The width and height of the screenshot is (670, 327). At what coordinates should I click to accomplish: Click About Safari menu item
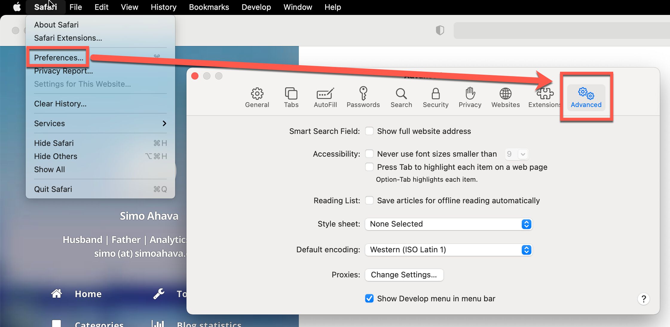point(56,25)
